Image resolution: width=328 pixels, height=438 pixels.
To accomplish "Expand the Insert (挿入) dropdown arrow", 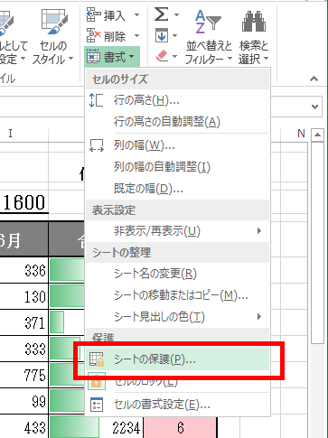I will pos(136,14).
